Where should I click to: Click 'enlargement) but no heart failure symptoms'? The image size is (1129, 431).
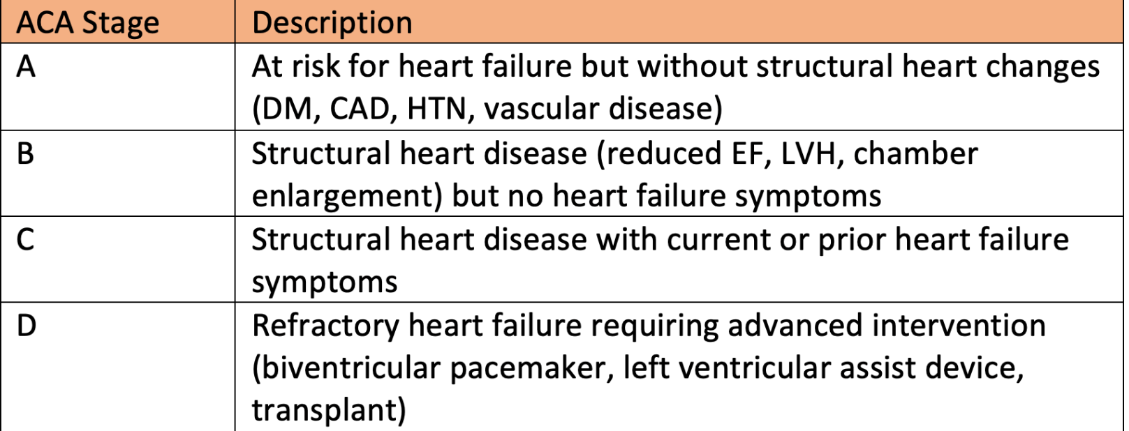click(x=566, y=197)
